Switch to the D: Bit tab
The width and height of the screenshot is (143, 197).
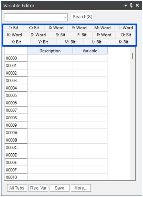pos(126,35)
